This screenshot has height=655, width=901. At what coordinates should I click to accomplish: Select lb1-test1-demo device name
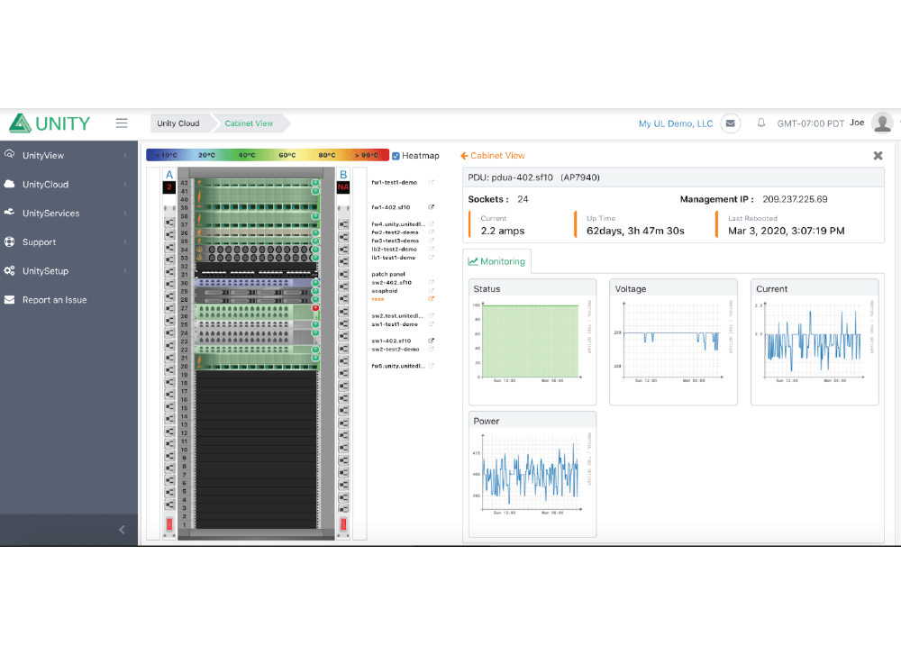pyautogui.click(x=393, y=258)
